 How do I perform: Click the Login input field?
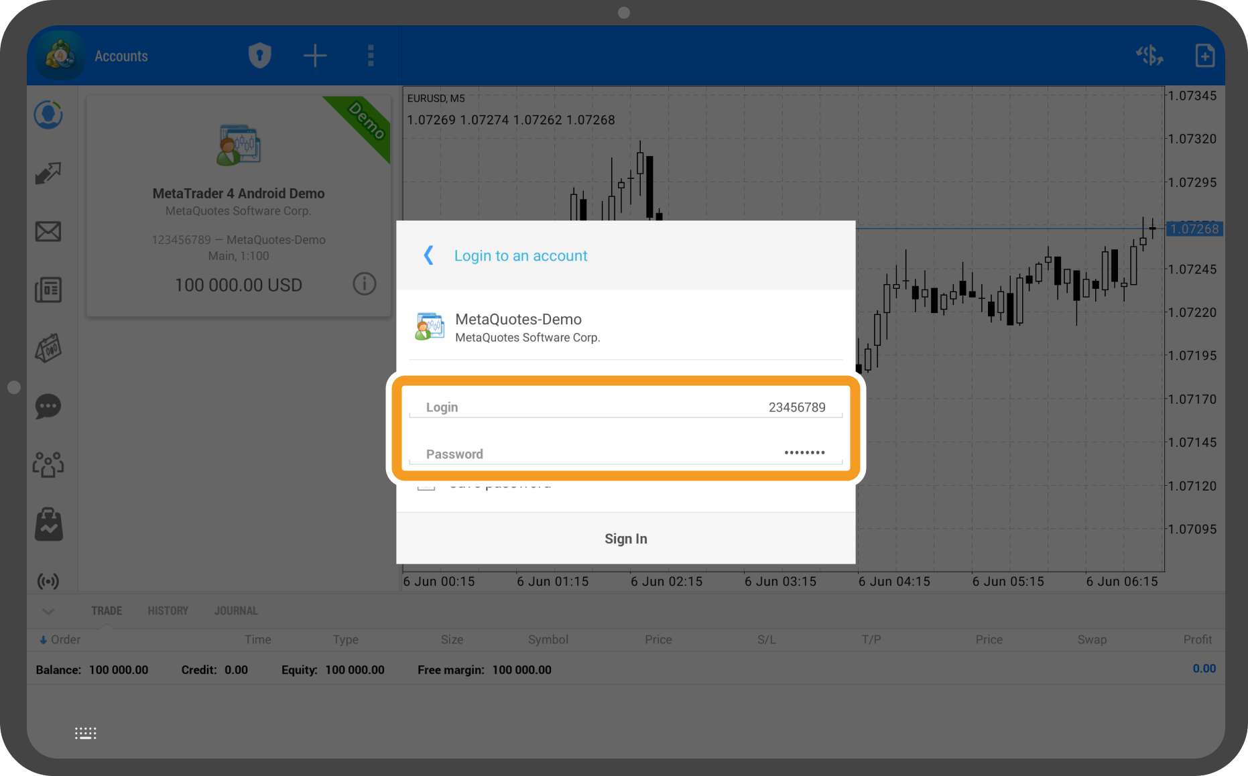coord(626,407)
